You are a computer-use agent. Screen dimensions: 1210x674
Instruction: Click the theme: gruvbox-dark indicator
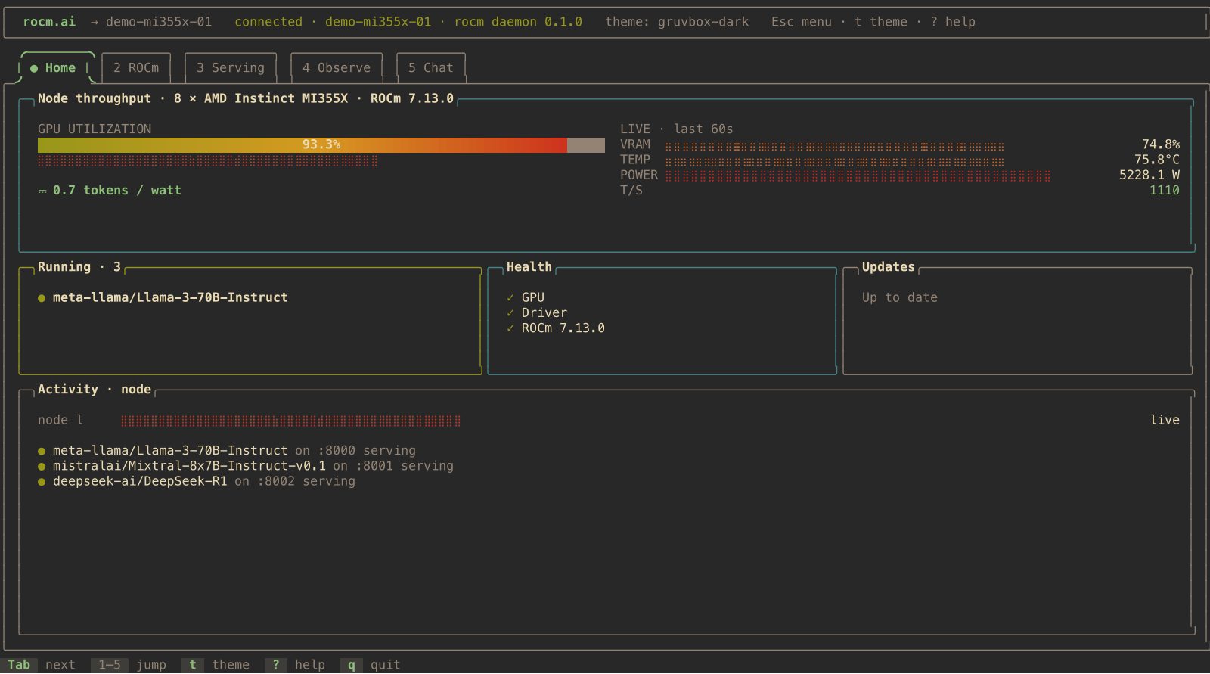[x=677, y=22]
